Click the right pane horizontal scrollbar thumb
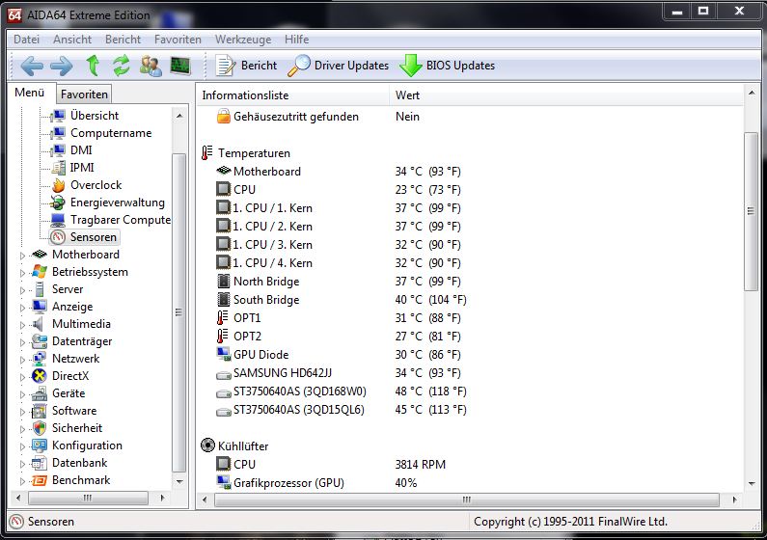Image resolution: width=767 pixels, height=540 pixels. coord(467,499)
